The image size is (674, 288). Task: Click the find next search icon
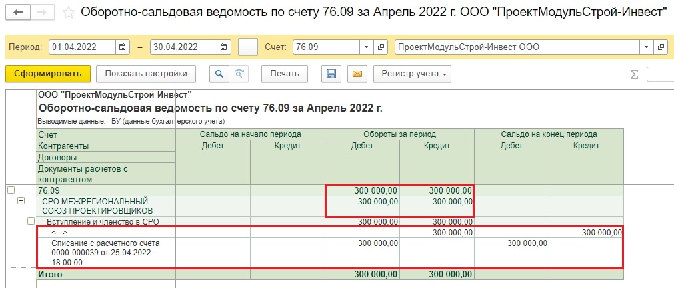[239, 74]
